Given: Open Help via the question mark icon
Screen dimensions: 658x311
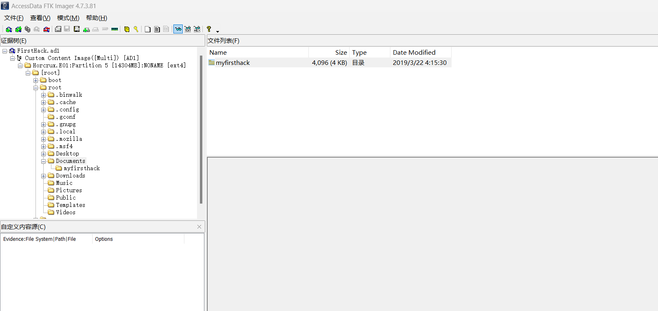Looking at the screenshot, I should coord(209,29).
